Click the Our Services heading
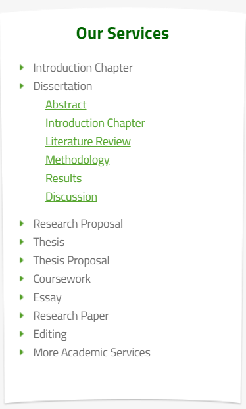Viewport: 246px width, 409px height. coord(122,34)
